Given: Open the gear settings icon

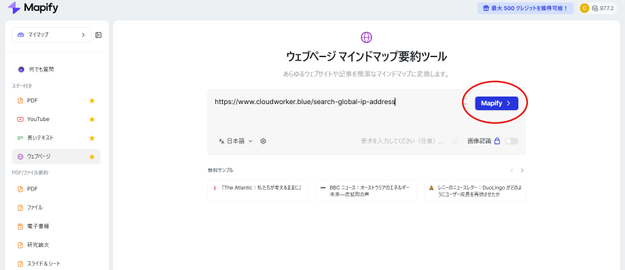Looking at the screenshot, I should pos(263,141).
